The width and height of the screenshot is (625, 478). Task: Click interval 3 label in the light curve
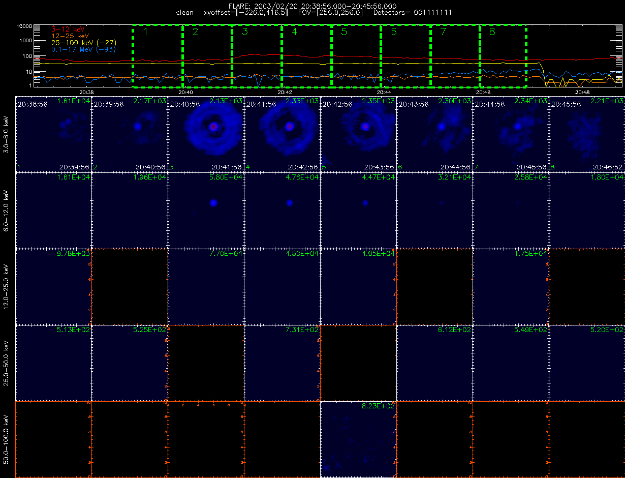pyautogui.click(x=245, y=32)
